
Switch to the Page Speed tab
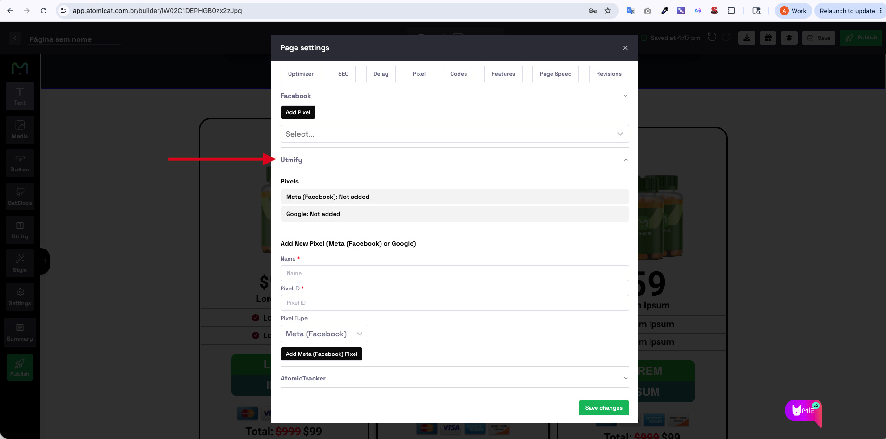(556, 74)
